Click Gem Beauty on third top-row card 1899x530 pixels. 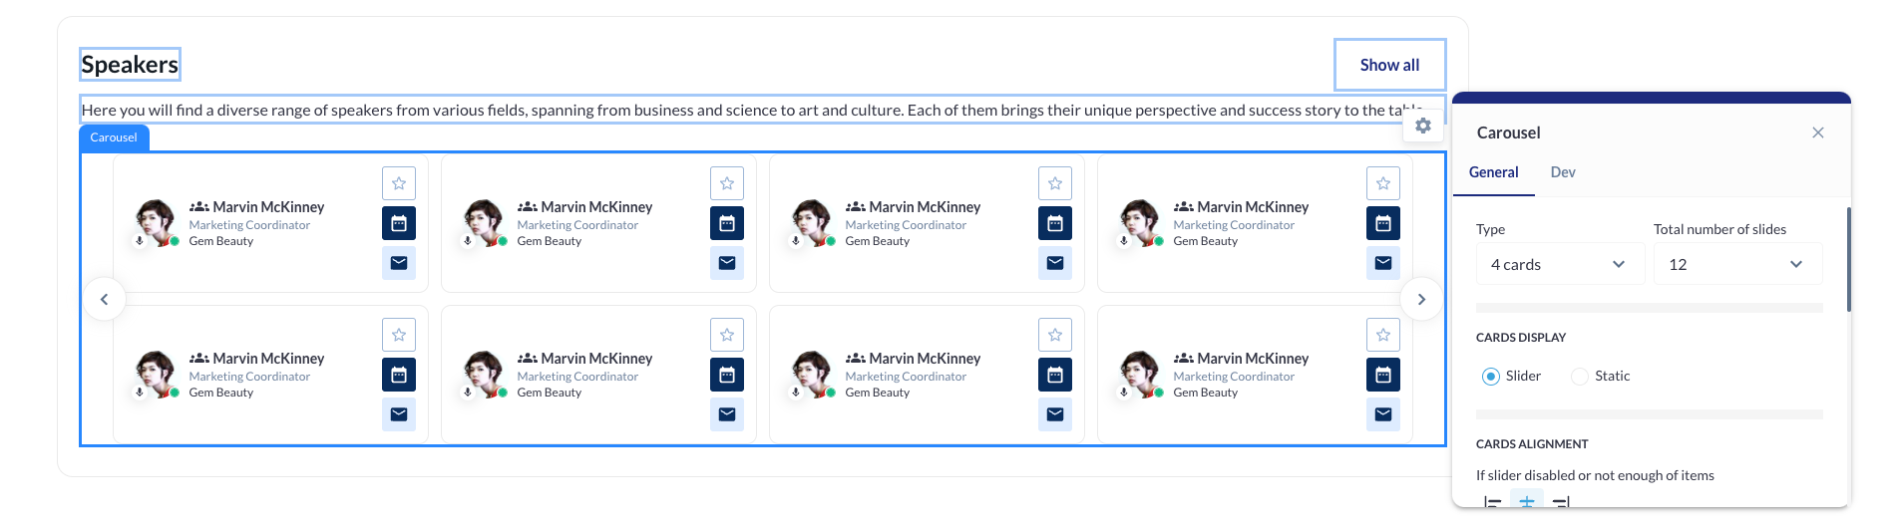click(878, 241)
